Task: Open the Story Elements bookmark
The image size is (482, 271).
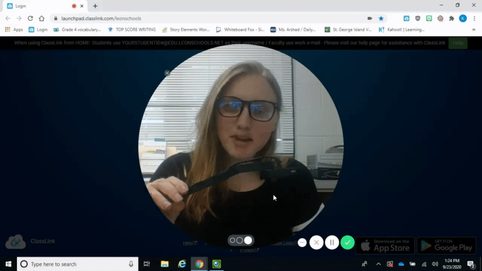Action: click(x=185, y=30)
